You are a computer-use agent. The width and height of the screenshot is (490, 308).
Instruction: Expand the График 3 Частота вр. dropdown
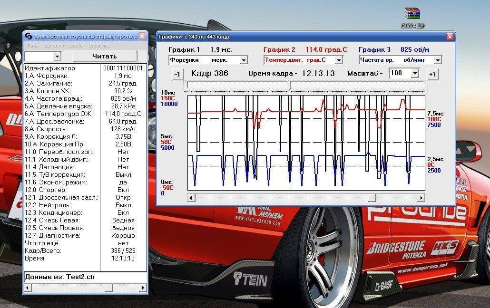pos(438,60)
